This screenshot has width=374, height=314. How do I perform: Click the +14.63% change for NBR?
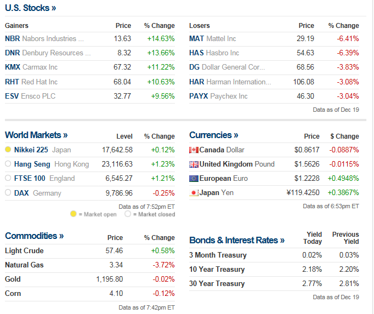click(x=161, y=38)
